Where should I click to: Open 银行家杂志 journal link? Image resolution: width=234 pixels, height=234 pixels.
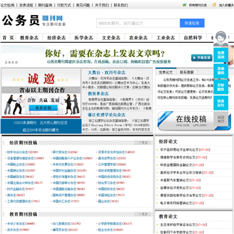(x=60, y=152)
